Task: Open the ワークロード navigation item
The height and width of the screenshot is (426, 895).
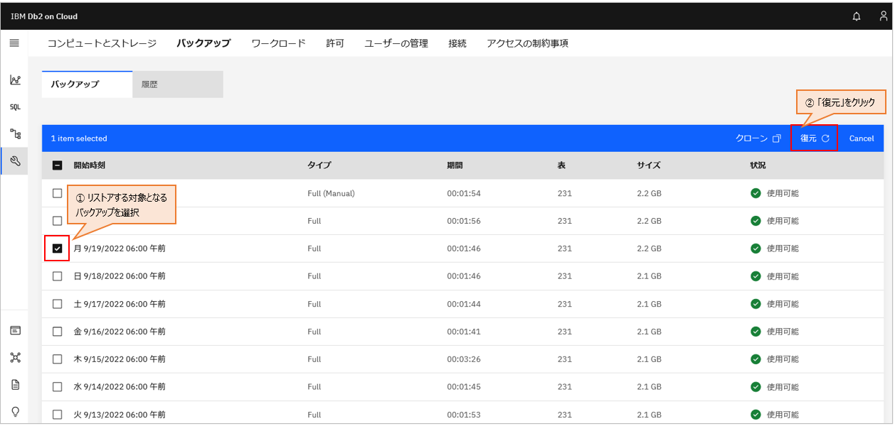Action: pyautogui.click(x=277, y=43)
